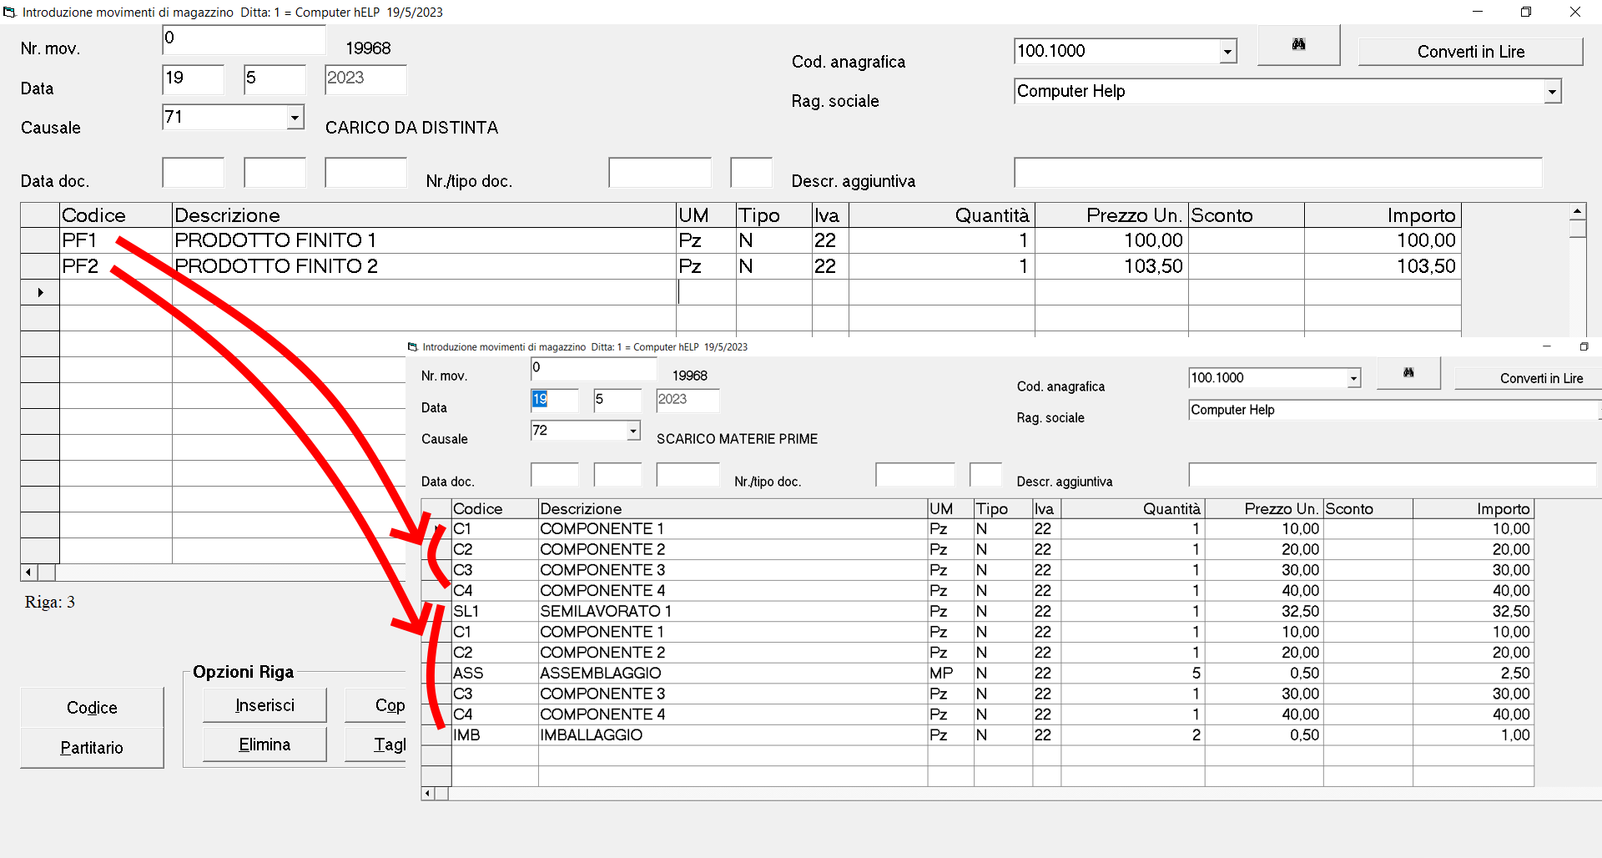Screen dimensions: 1602x858
Task: Click the Partitario button
Action: [x=92, y=748]
